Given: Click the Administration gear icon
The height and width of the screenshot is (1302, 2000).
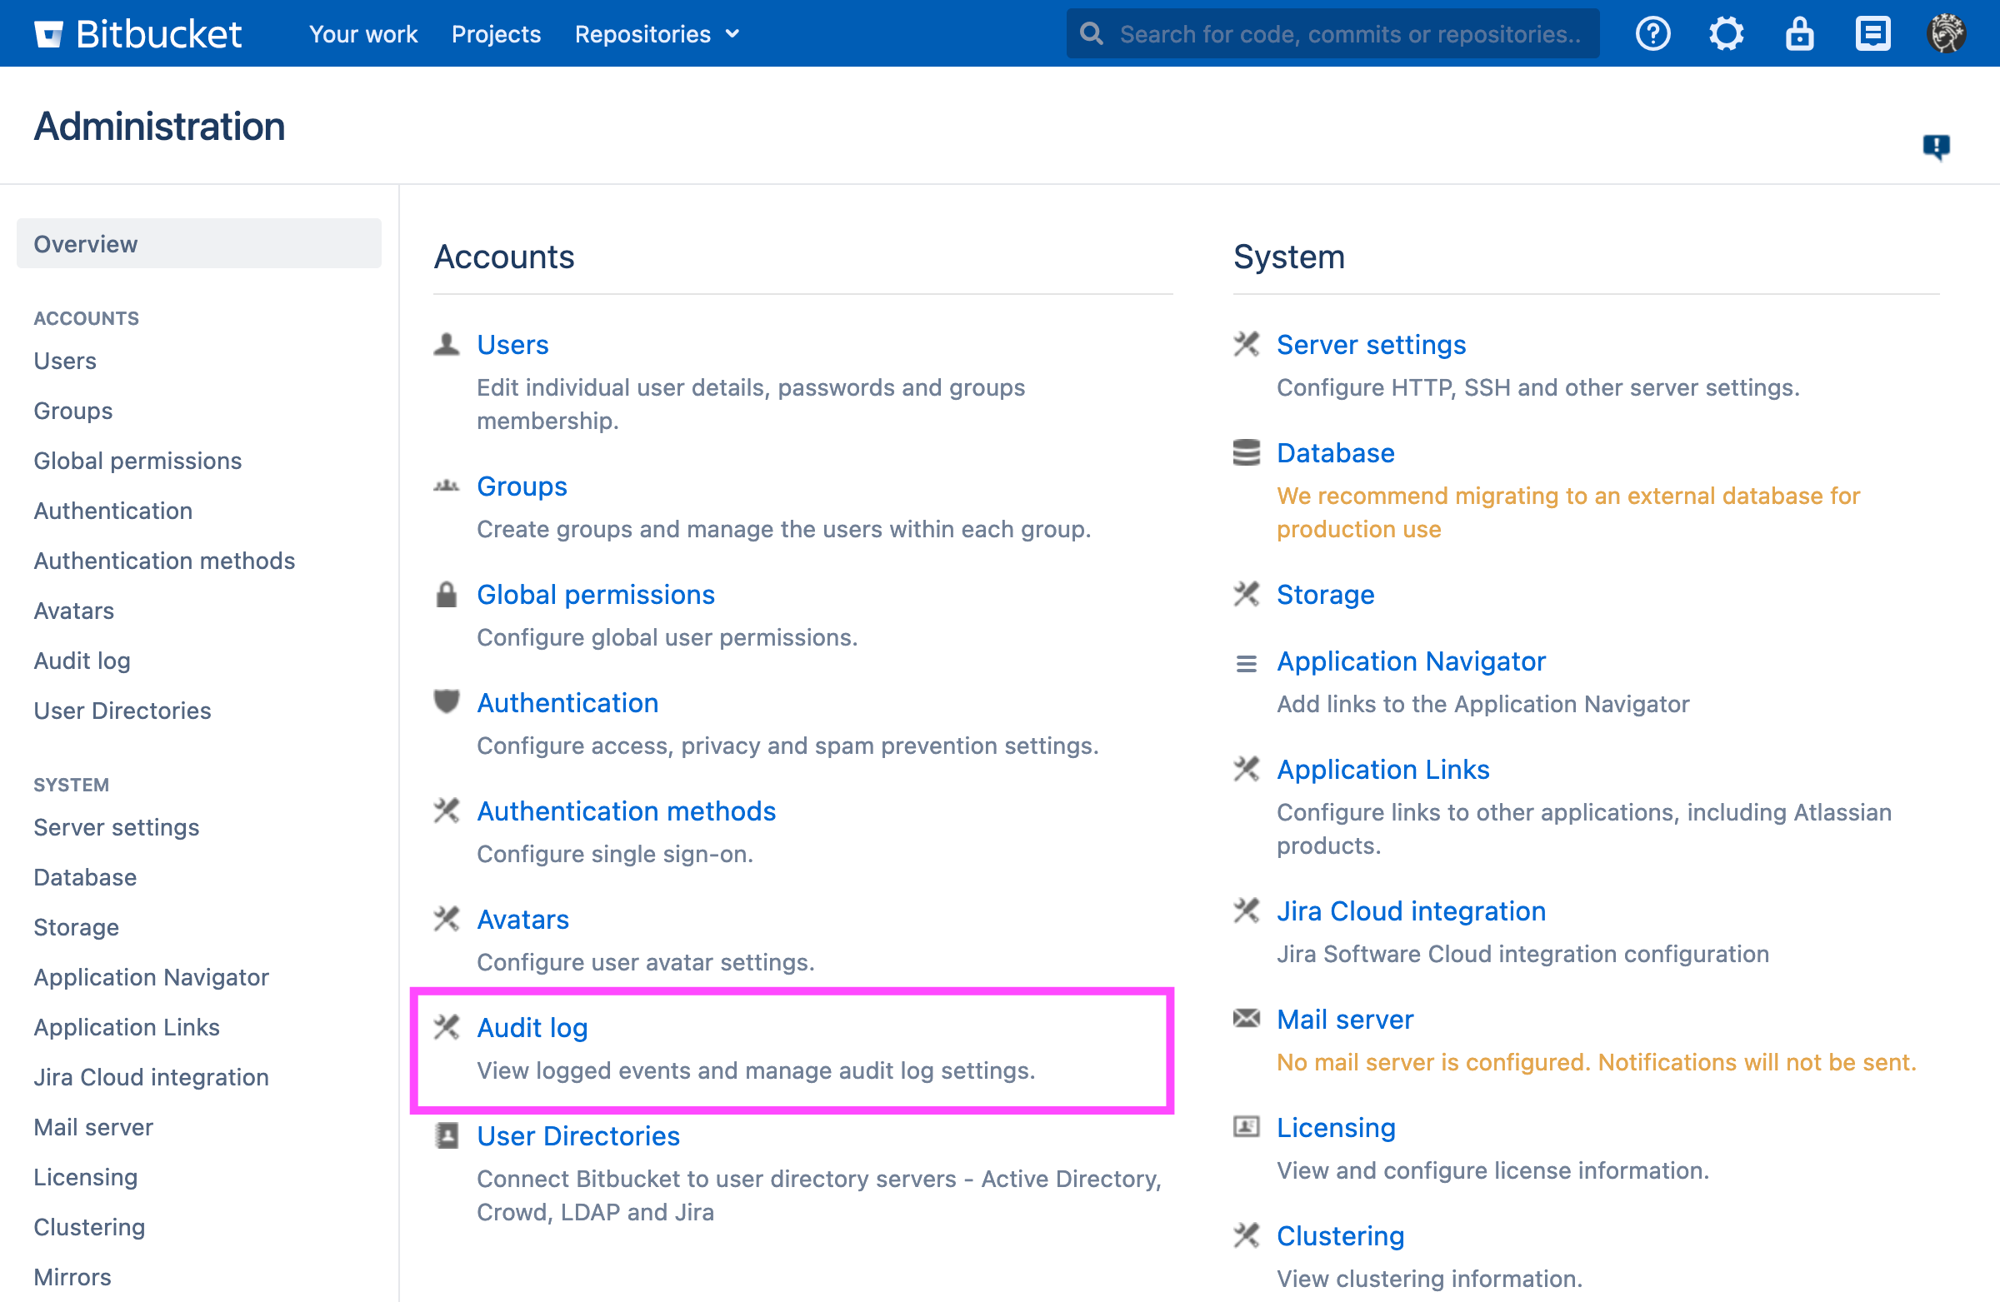Looking at the screenshot, I should click(x=1726, y=33).
